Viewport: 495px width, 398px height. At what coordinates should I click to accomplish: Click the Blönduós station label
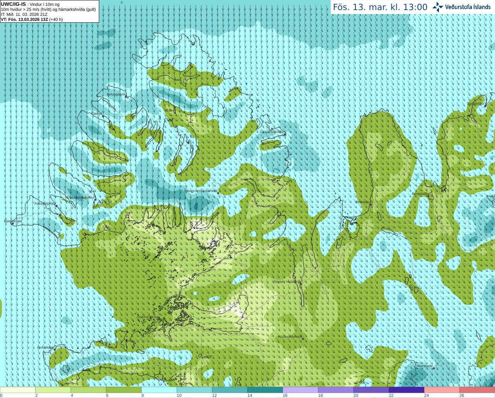[x=363, y=202]
